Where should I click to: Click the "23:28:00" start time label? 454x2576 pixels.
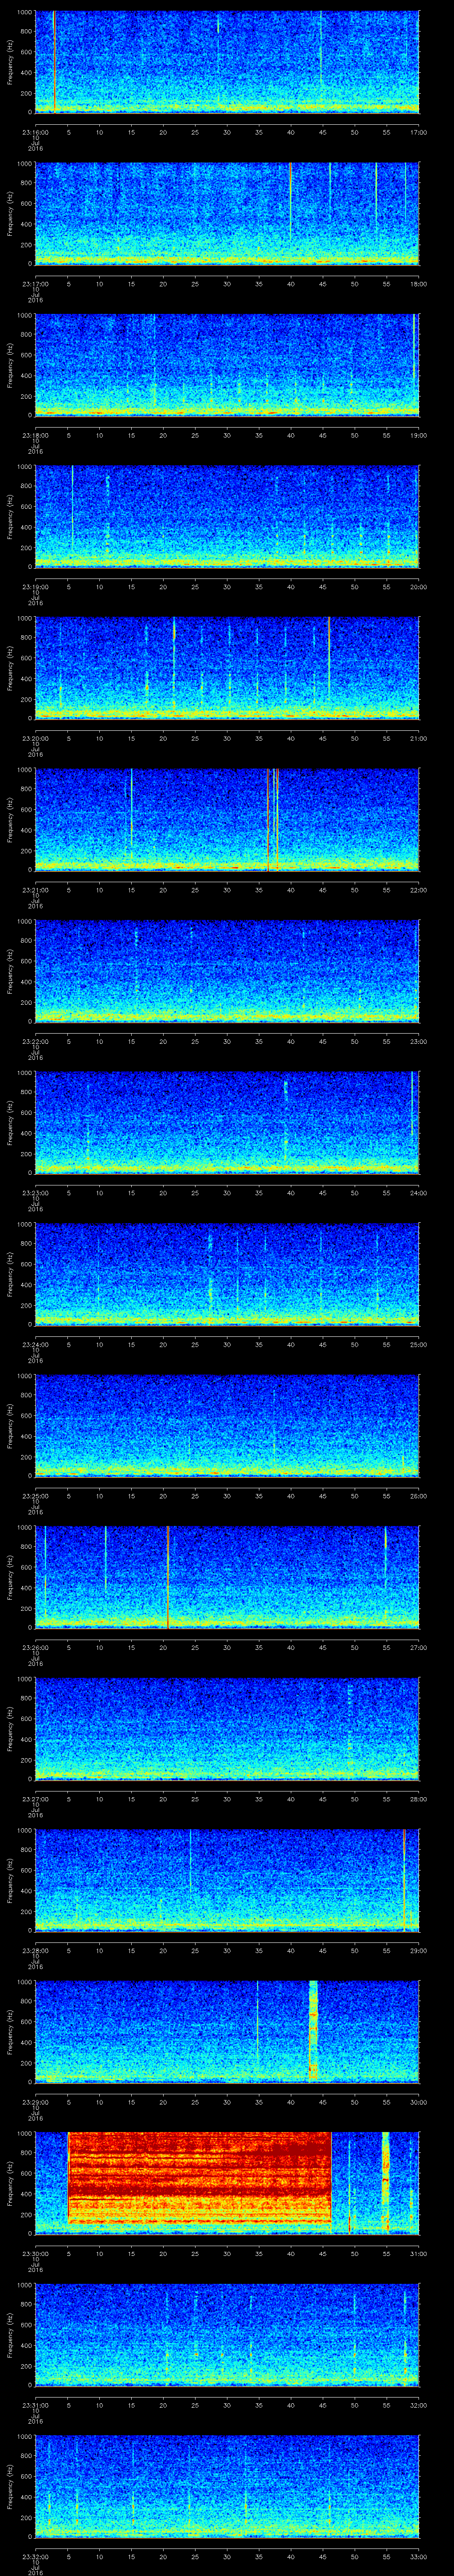tap(35, 1950)
